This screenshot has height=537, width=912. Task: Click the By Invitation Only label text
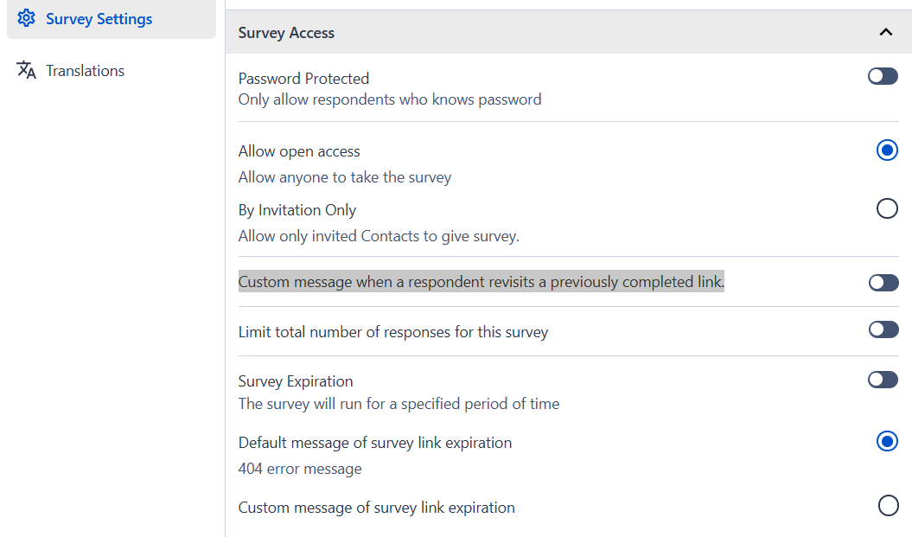click(297, 210)
